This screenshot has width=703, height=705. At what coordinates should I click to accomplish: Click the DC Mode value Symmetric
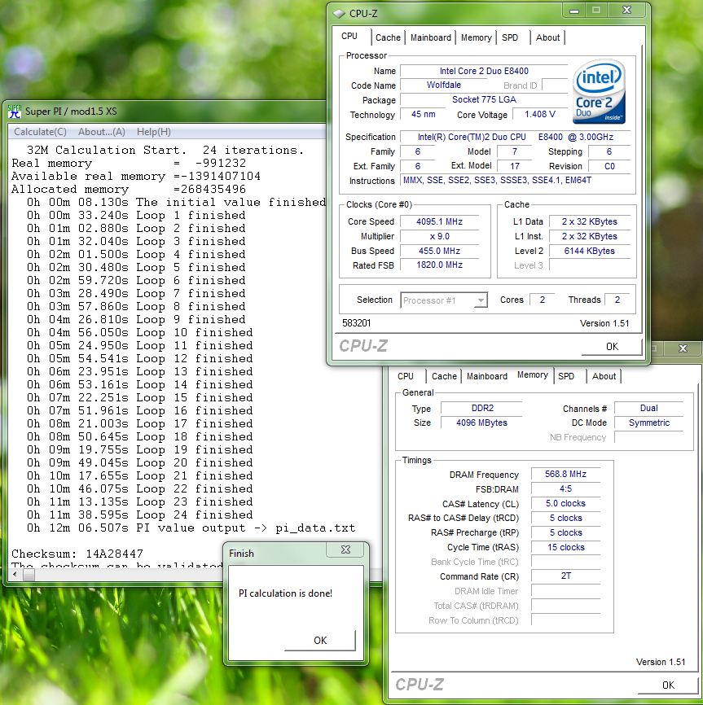(x=648, y=423)
